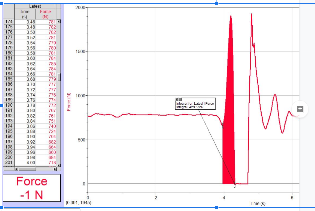Viewport: 315px width, 211px height.
Task: Open the Time (s) x-axis label menu
Action: point(257,203)
